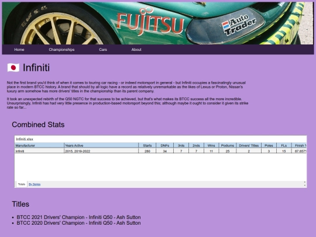Click the Manufacturer column header
The width and height of the screenshot is (316, 237).
(x=39, y=145)
